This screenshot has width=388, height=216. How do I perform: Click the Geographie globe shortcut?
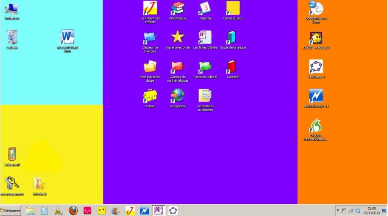pyautogui.click(x=177, y=96)
